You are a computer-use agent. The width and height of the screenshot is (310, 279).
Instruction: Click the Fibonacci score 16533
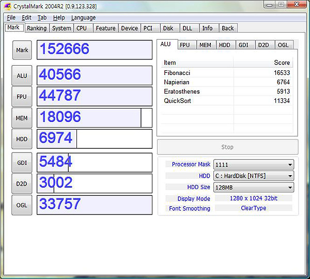282,73
